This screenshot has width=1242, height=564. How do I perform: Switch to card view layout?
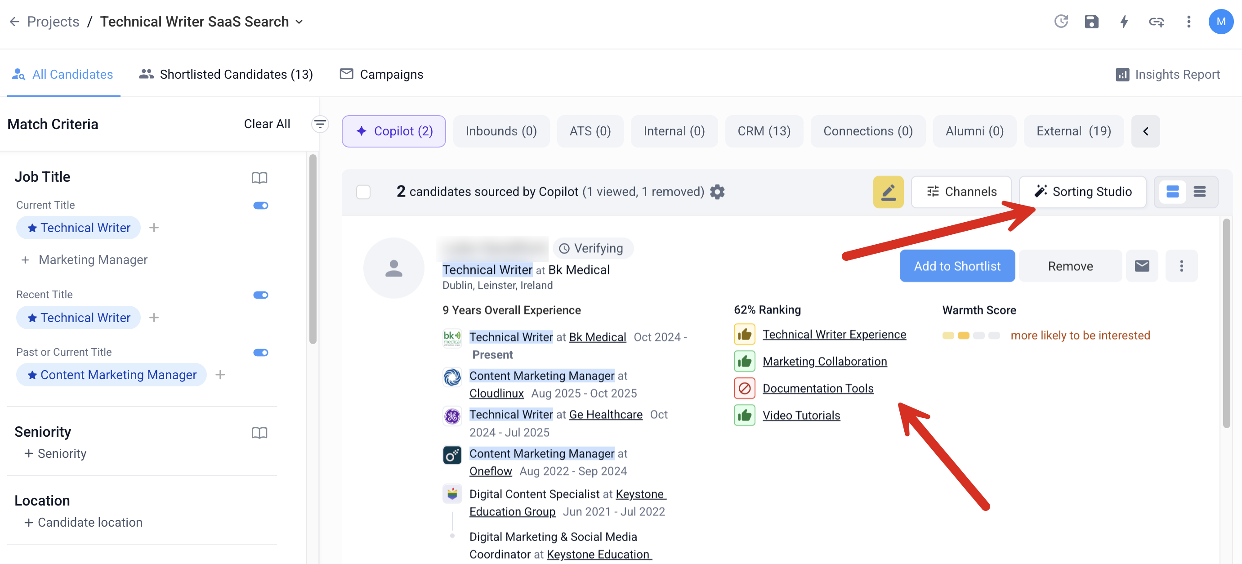(1172, 192)
